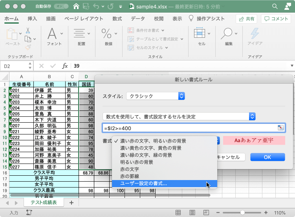Choose 濃い緑の文字、緑の背景 format option
This screenshot has width=295, height=217.
point(165,155)
